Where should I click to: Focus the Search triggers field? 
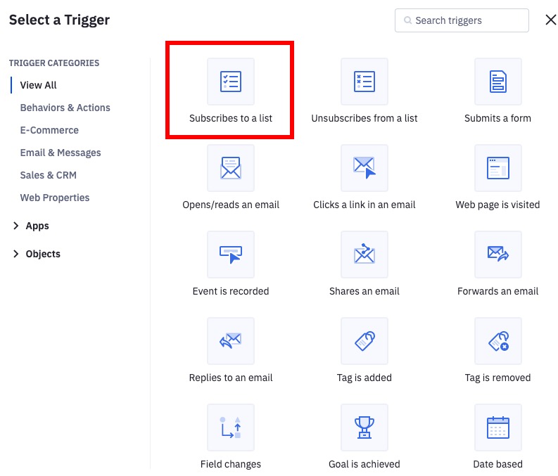click(x=462, y=20)
